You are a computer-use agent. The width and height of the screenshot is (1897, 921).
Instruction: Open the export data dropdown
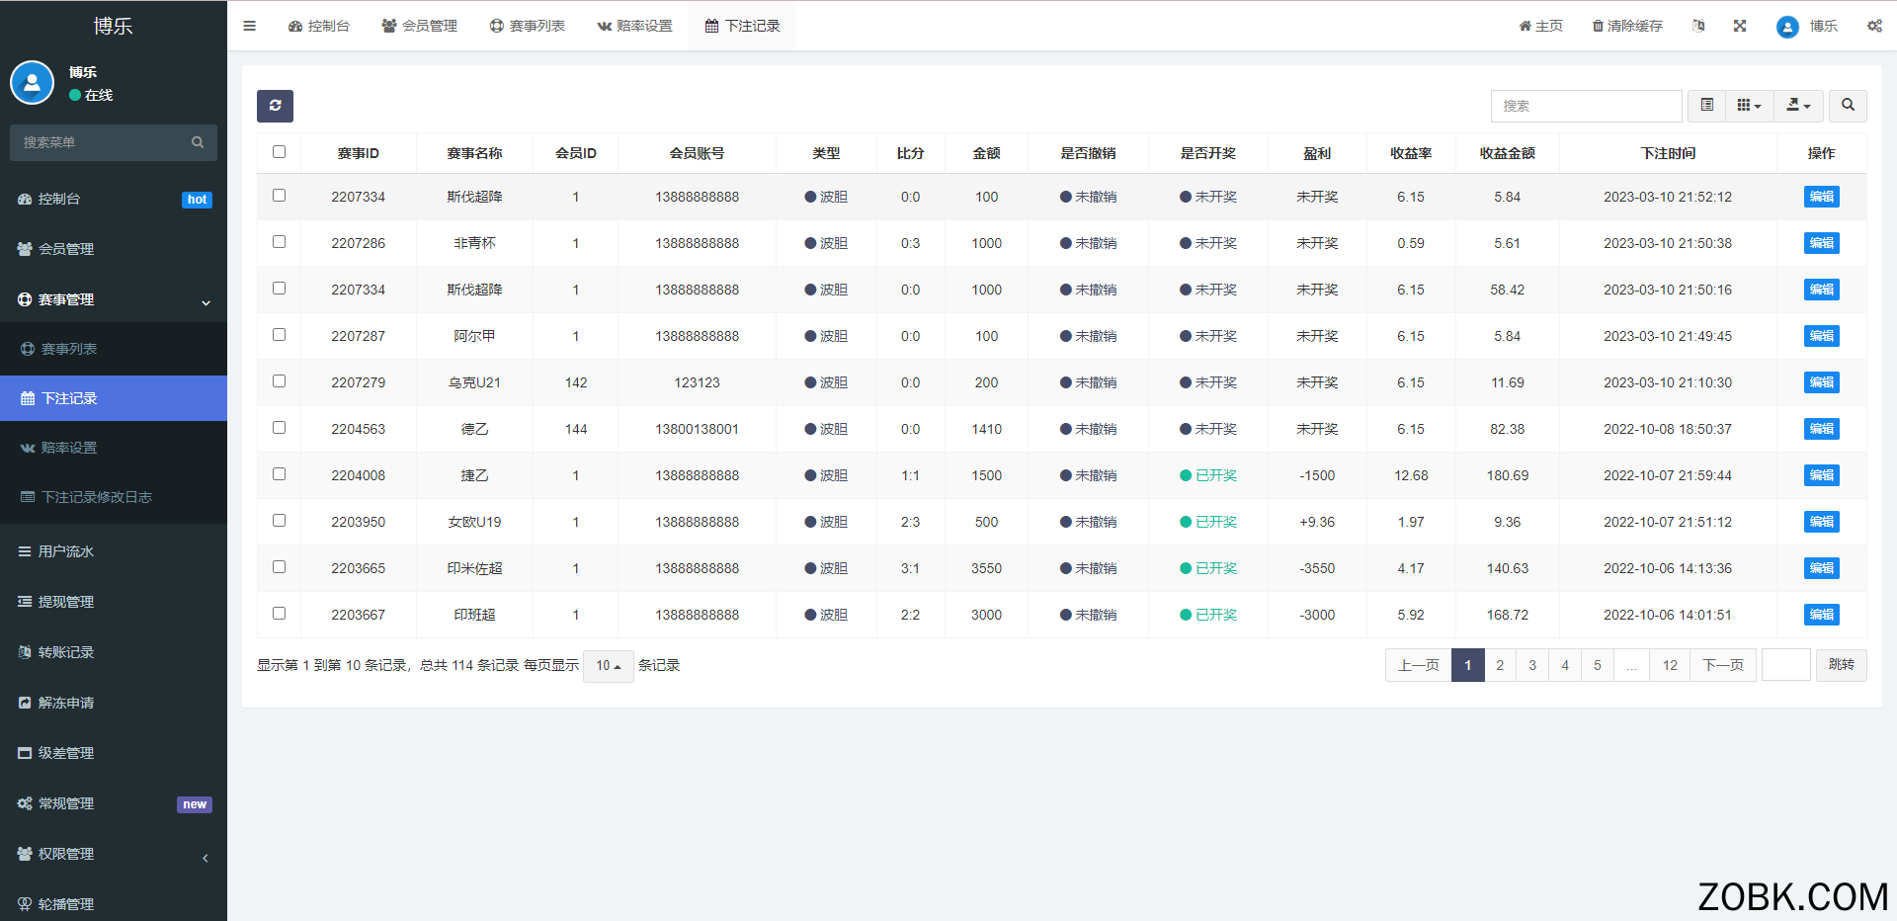point(1798,106)
